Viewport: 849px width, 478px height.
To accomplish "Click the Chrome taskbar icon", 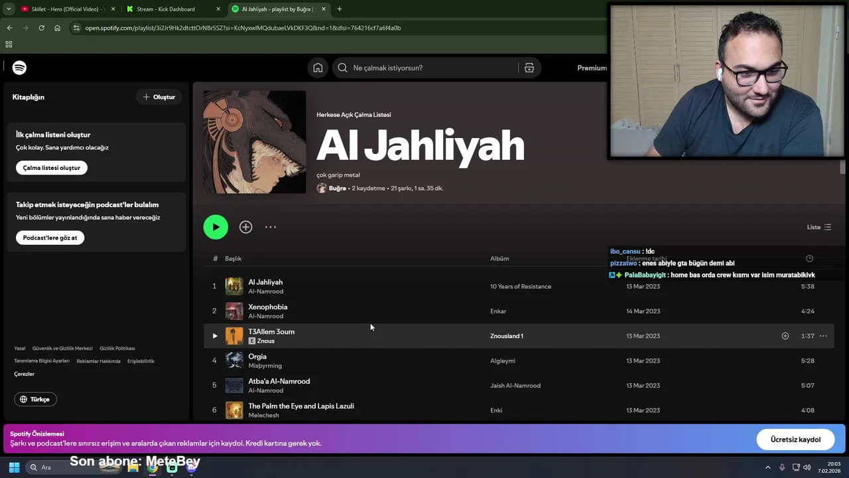I will tap(153, 467).
